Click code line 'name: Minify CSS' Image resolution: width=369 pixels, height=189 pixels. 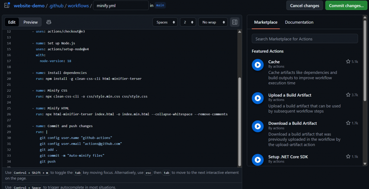(x=50, y=91)
